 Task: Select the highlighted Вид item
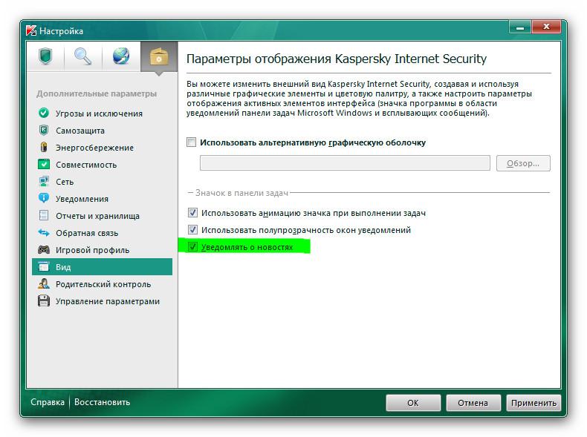102,267
